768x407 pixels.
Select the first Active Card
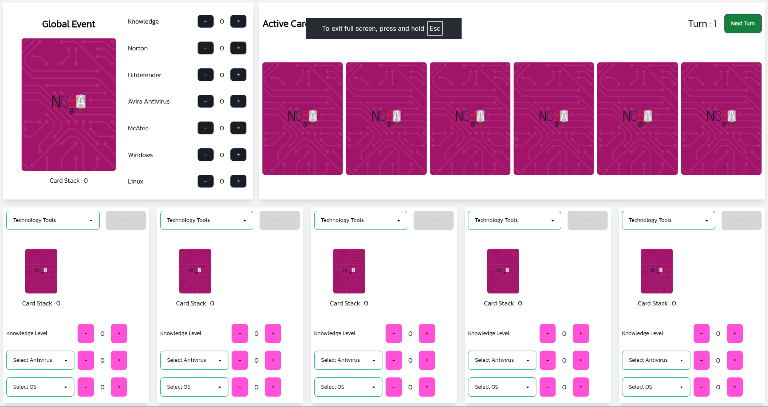coord(302,118)
